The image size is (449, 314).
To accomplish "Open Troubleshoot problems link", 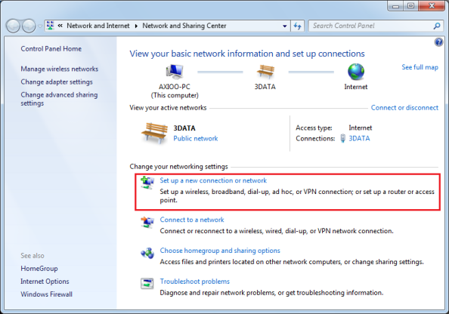I will tap(195, 282).
